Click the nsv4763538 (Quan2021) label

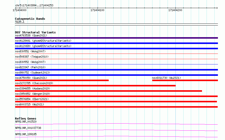[31, 35]
